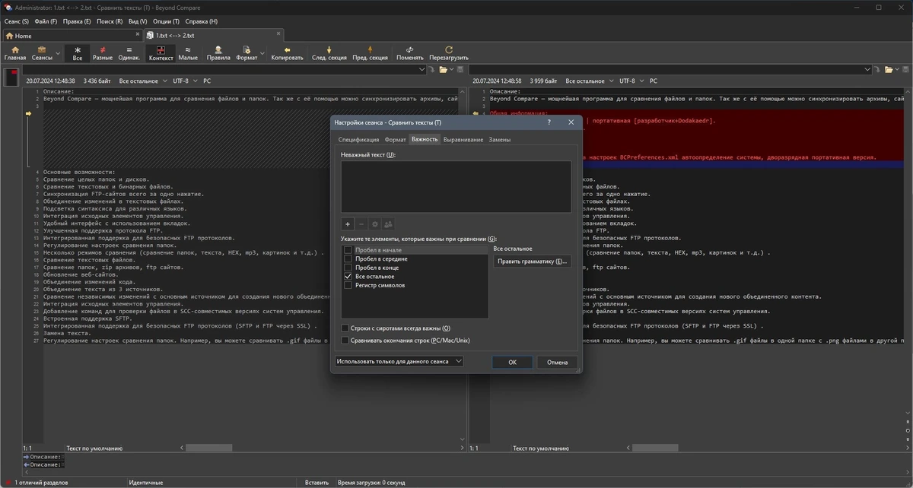Click the left pane open-folder icon
This screenshot has width=913, height=488.
443,70
